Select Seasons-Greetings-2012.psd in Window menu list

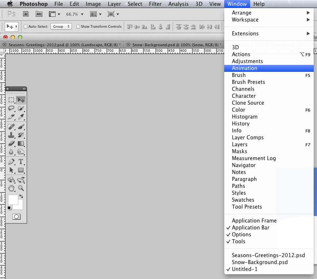[x=269, y=255]
